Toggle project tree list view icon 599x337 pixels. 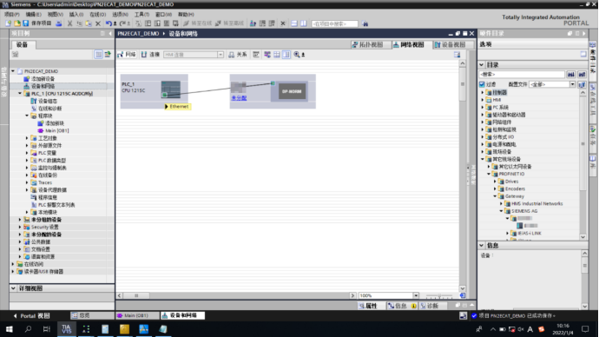point(99,54)
